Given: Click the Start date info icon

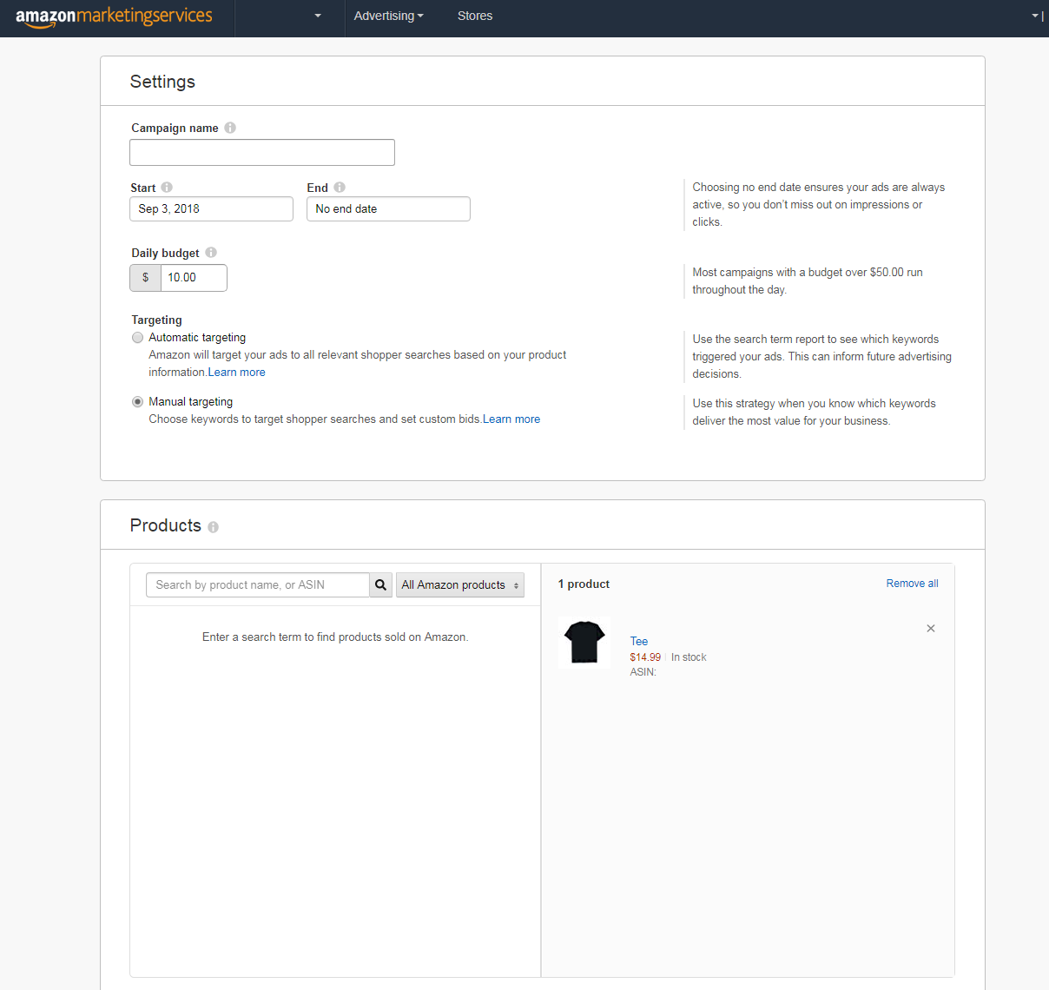Looking at the screenshot, I should (167, 188).
